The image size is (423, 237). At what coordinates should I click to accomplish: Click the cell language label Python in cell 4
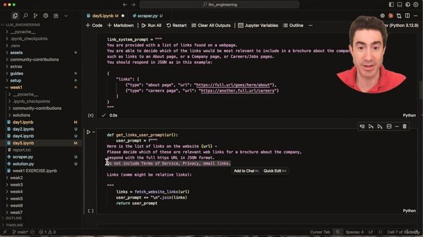click(409, 115)
